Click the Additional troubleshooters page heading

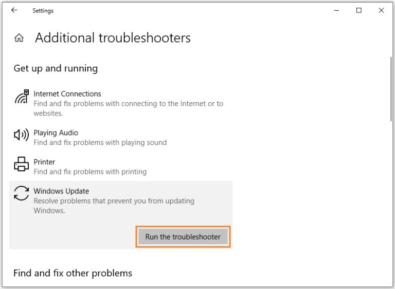[113, 38]
